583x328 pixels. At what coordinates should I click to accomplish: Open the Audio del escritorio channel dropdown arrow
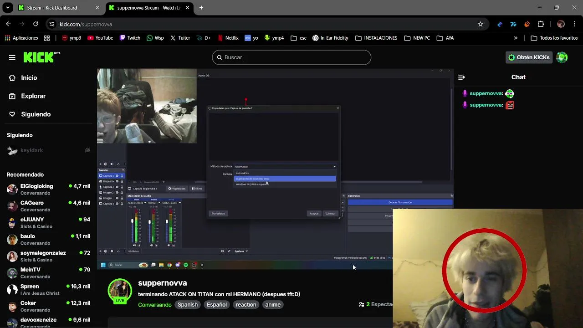(x=145, y=203)
